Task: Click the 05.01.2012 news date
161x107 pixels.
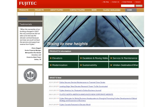Action: [53, 86]
